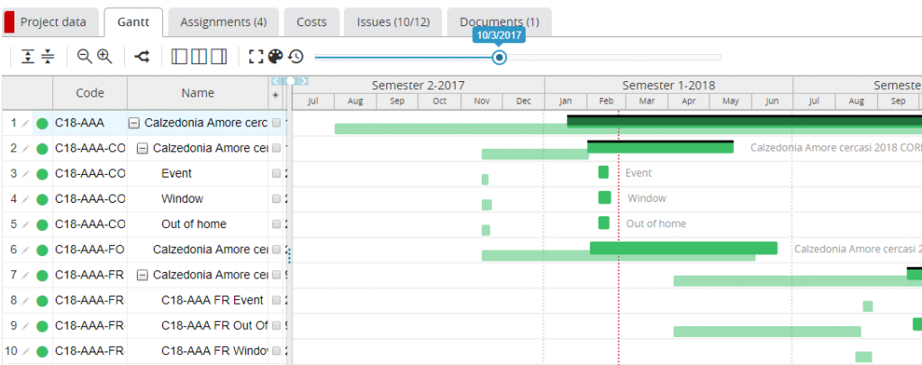Switch to the centered split-panel layout icon
This screenshot has height=365, width=922.
[199, 57]
